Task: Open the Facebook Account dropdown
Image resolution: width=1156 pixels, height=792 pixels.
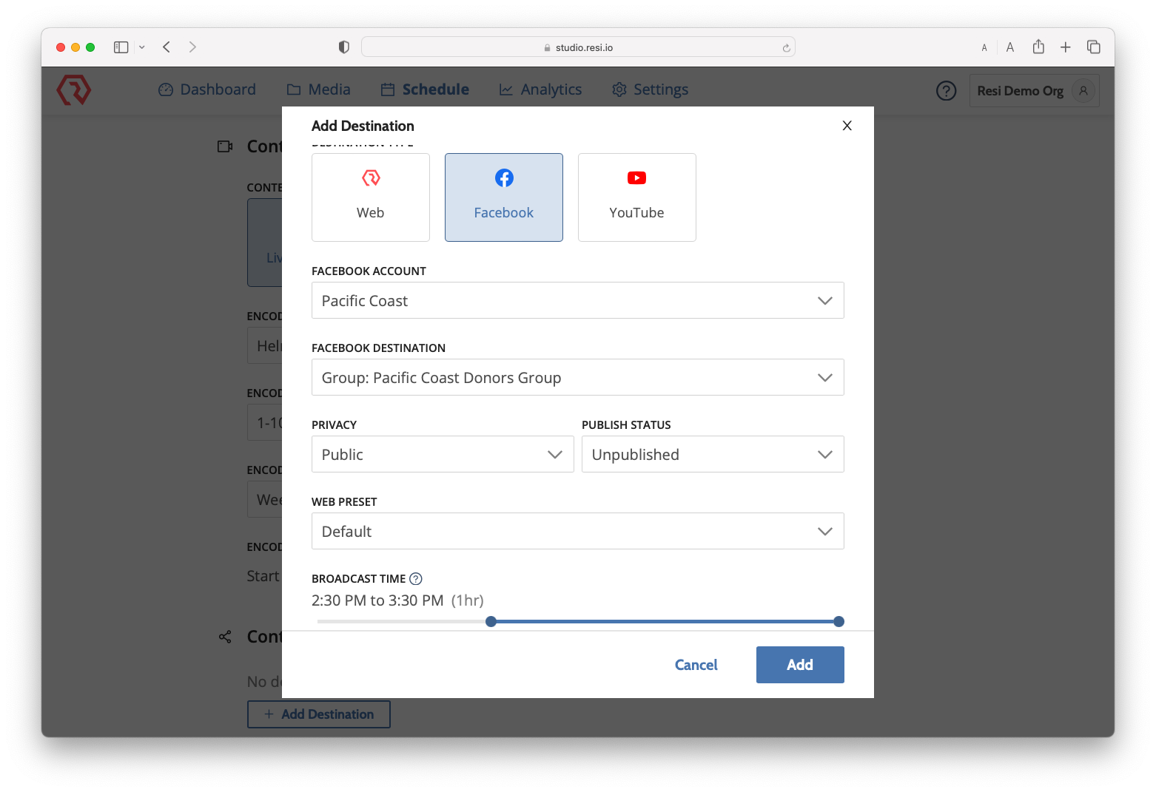Action: 577,300
